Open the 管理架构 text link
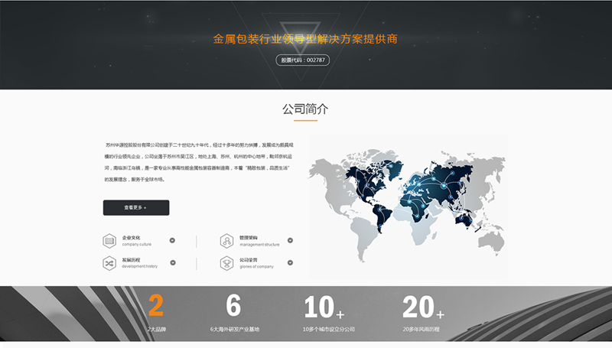This screenshot has width=612, height=348. pyautogui.click(x=249, y=238)
